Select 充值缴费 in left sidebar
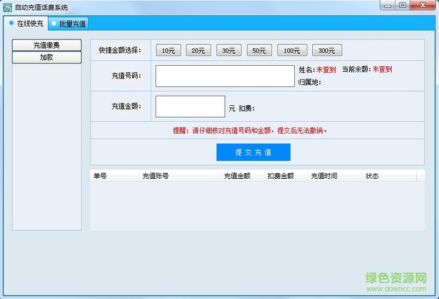 coord(47,45)
